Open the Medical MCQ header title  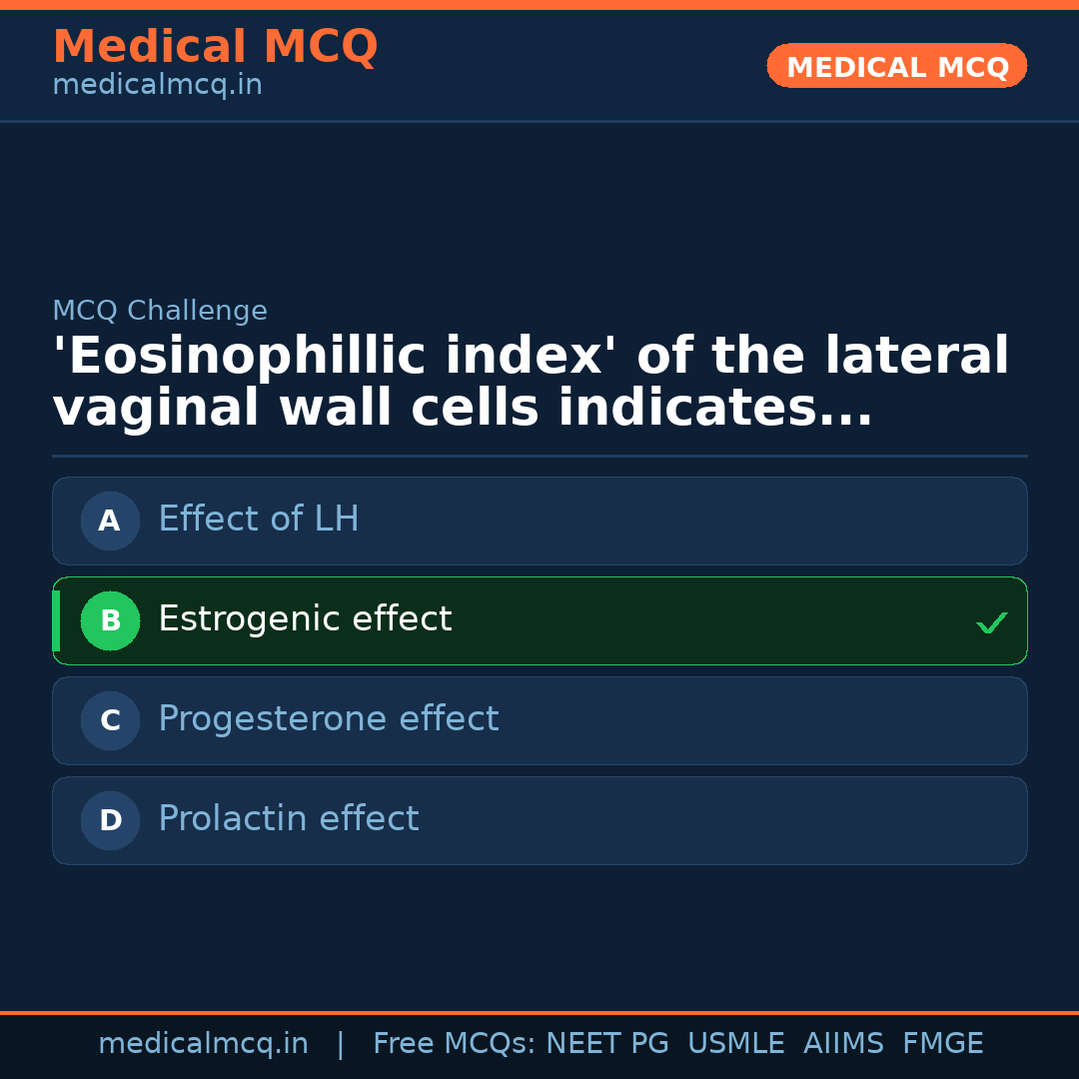pyautogui.click(x=215, y=47)
